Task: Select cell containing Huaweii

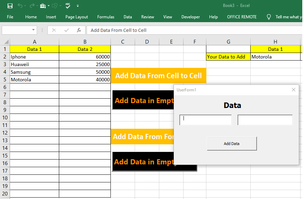Action: [35, 64]
